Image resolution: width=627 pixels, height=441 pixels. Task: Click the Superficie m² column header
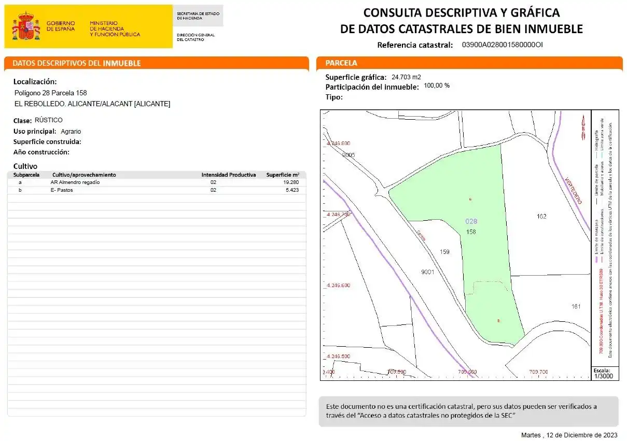[283, 175]
